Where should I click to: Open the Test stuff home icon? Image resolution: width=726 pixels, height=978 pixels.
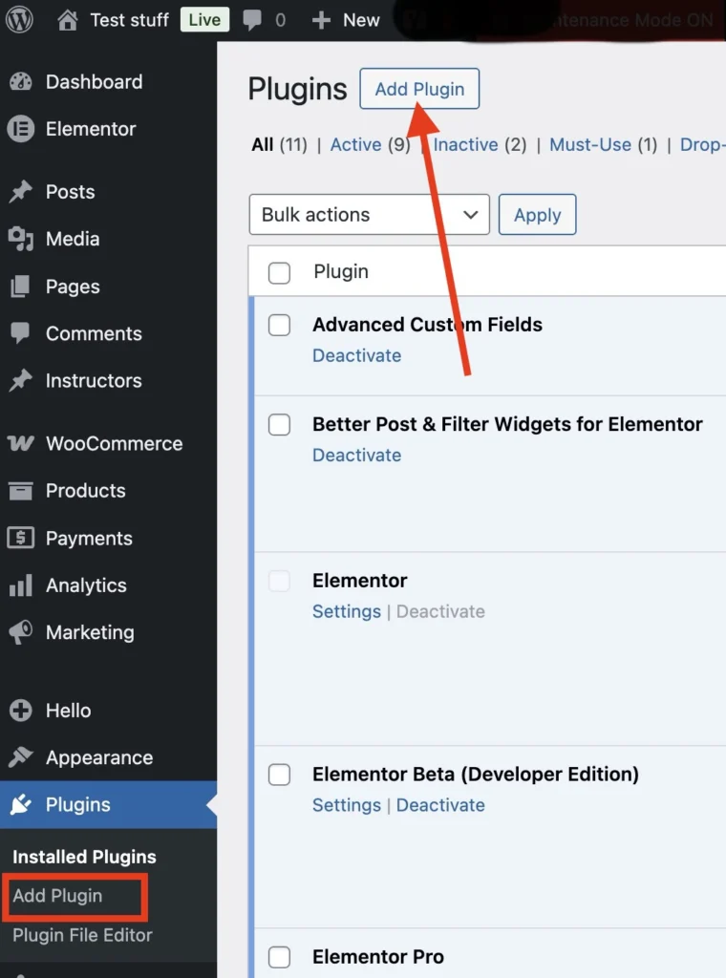coord(68,20)
